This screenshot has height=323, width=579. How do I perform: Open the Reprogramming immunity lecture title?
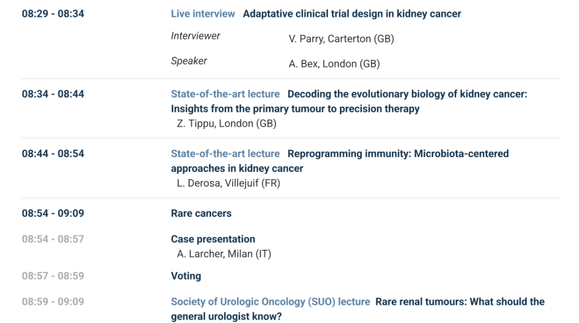point(398,154)
